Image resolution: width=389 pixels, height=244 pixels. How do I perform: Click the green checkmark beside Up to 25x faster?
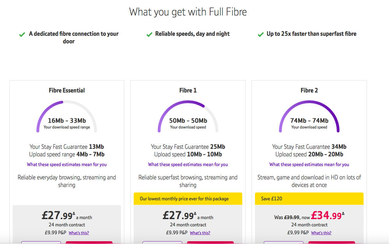point(261,35)
